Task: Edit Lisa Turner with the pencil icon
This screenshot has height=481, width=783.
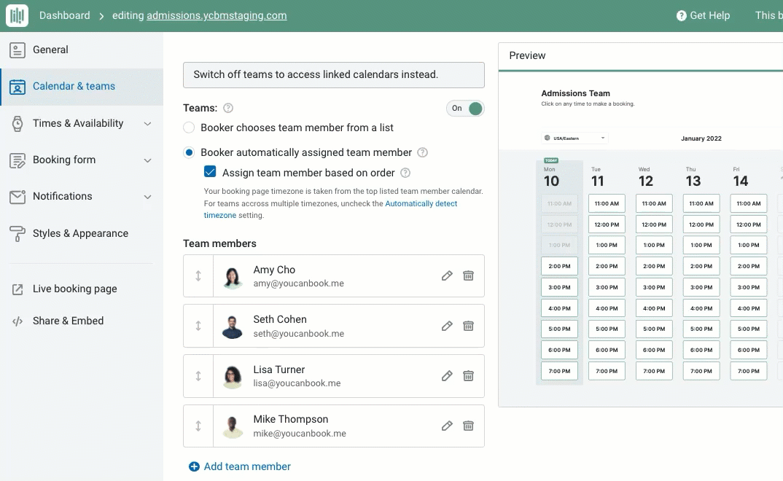Action: point(447,376)
